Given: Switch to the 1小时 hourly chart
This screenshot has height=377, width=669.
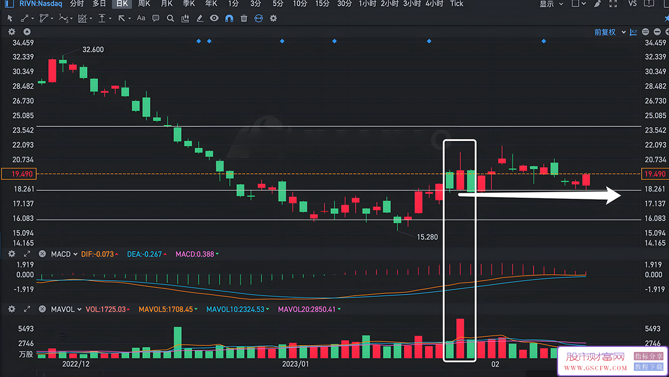Looking at the screenshot, I should [x=367, y=4].
